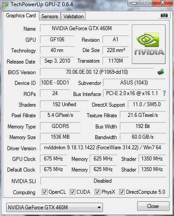
Task: Toggle the OpenCL checkbox
Action: (x=44, y=192)
